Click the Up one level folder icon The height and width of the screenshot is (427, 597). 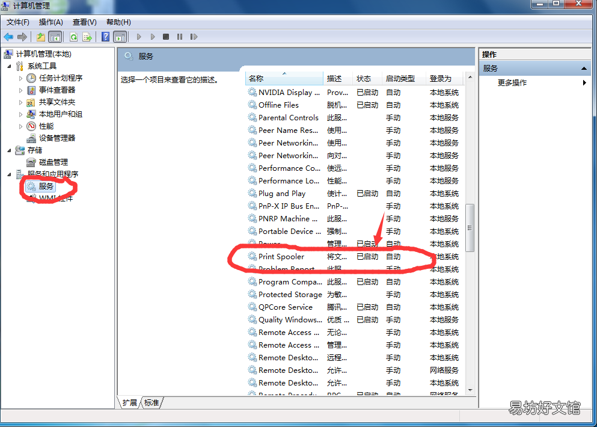point(41,37)
